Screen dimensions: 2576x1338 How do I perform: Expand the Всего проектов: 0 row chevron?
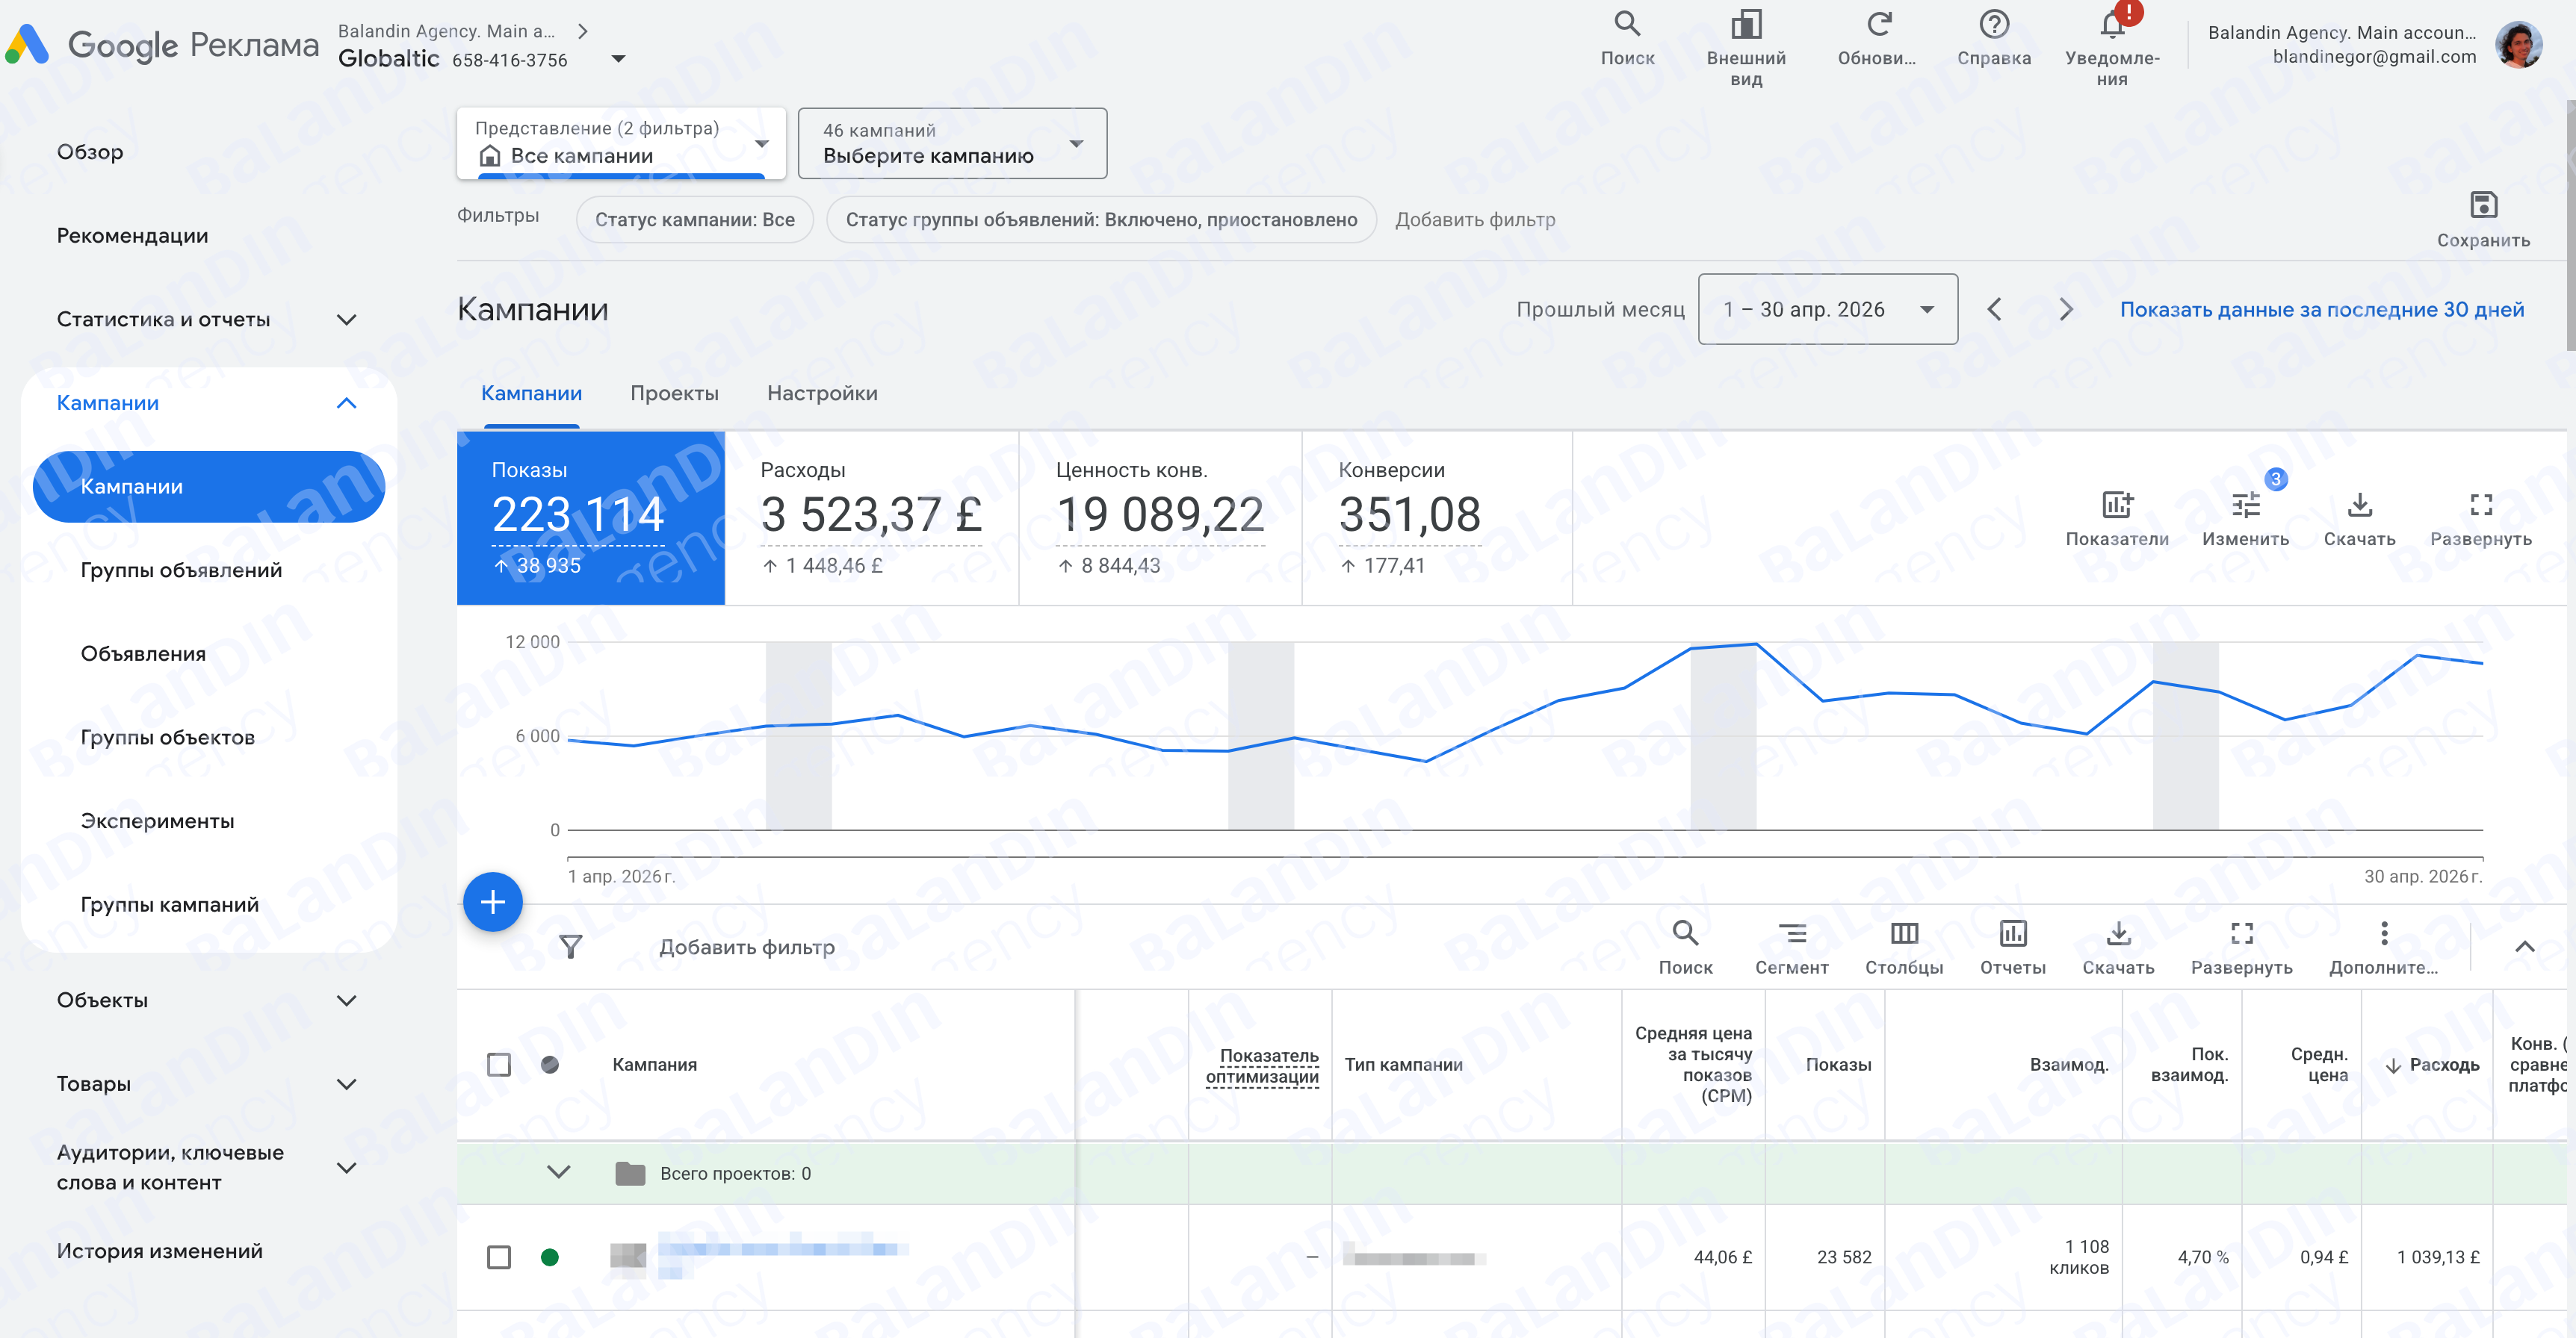coord(558,1172)
